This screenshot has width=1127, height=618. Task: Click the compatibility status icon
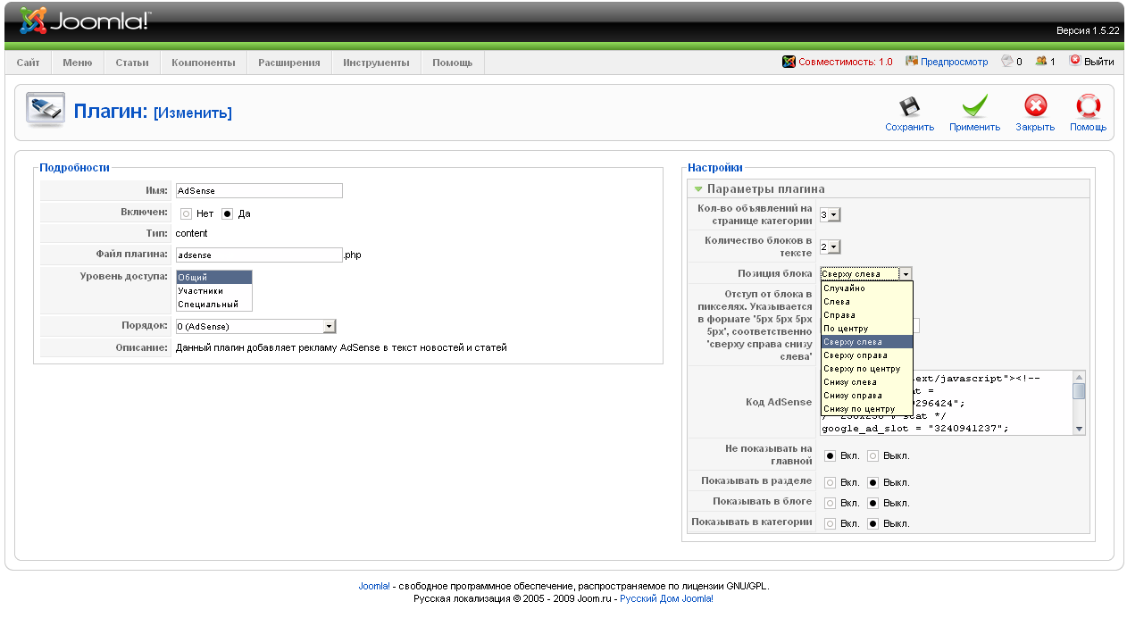pos(789,62)
